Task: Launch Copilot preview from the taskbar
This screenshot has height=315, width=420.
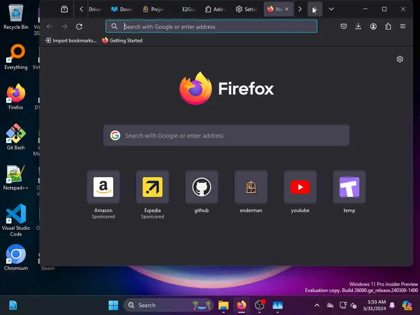Action: coord(407,305)
